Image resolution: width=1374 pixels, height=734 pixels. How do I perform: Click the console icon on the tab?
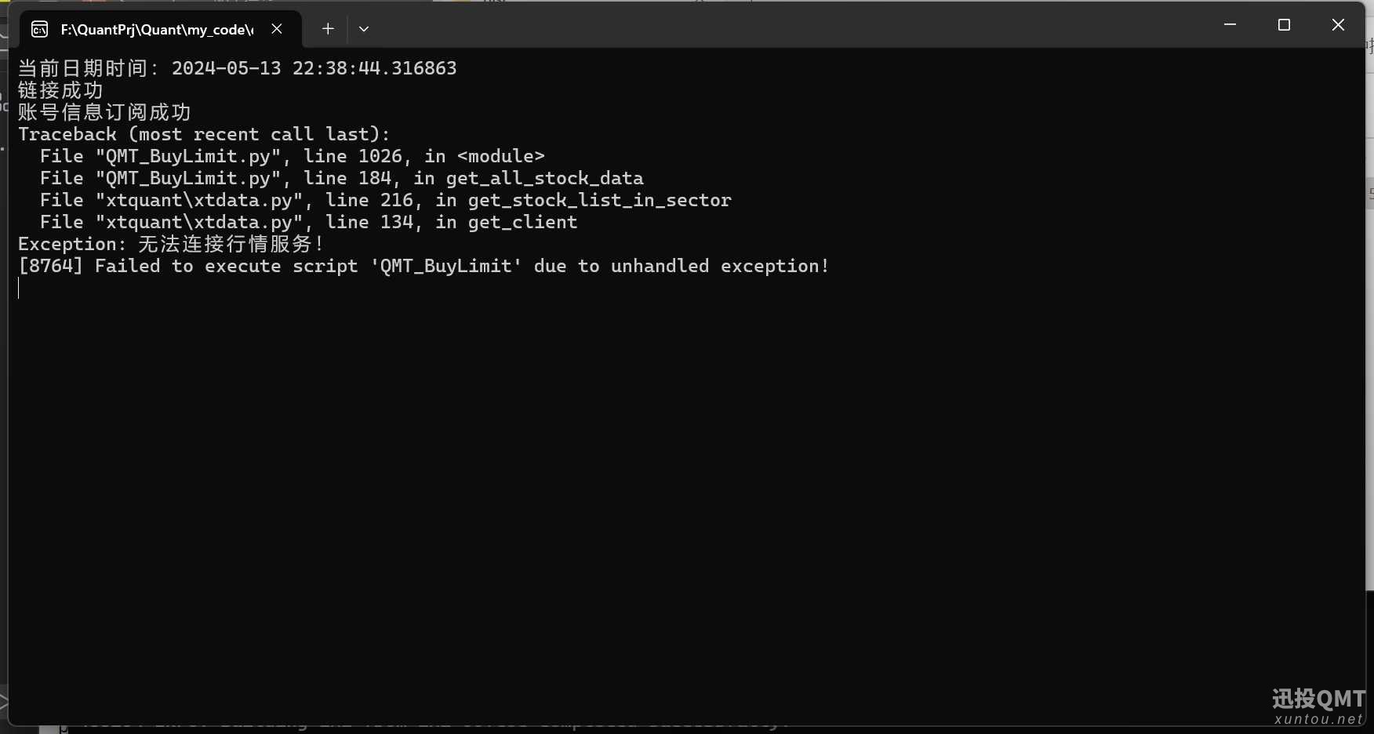[x=39, y=30]
